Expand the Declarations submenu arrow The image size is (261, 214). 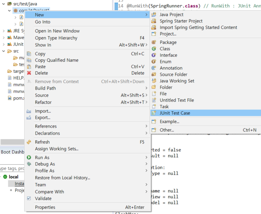coord(146,133)
